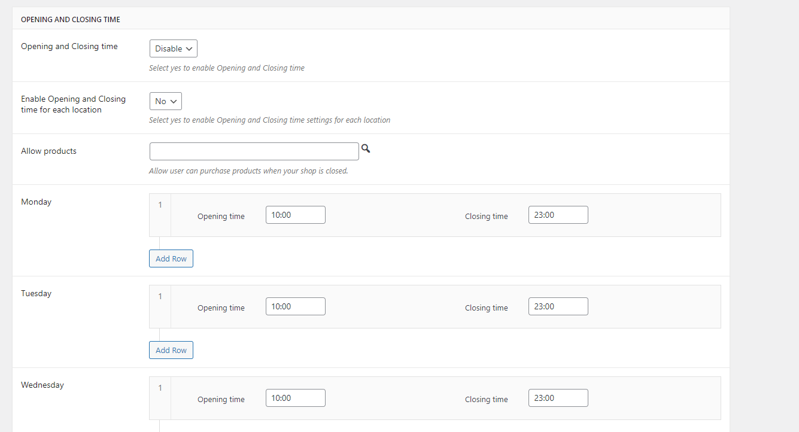The image size is (799, 432).
Task: Click Wednesday's Opening time field
Action: pos(295,398)
